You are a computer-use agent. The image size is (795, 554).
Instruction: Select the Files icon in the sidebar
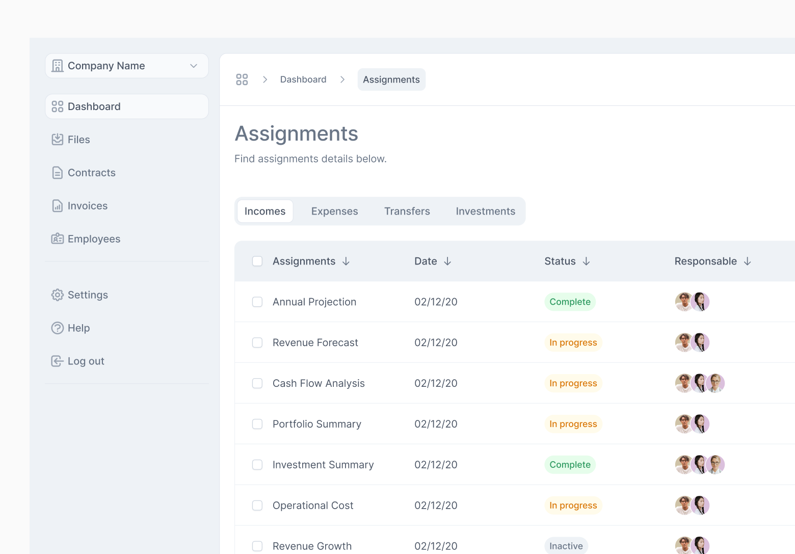(58, 139)
